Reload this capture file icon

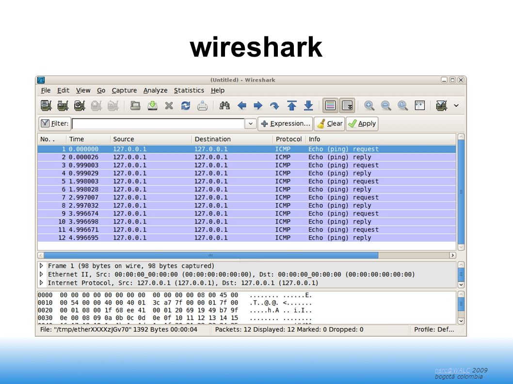tap(186, 106)
